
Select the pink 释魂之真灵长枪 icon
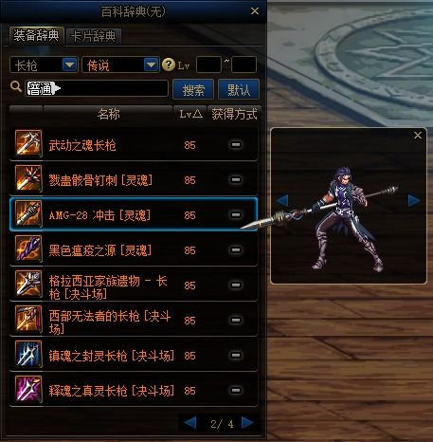28,390
